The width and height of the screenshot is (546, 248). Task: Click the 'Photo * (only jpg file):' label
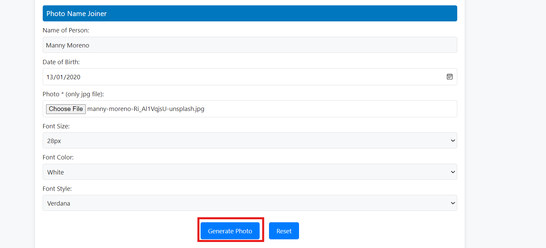[73, 94]
